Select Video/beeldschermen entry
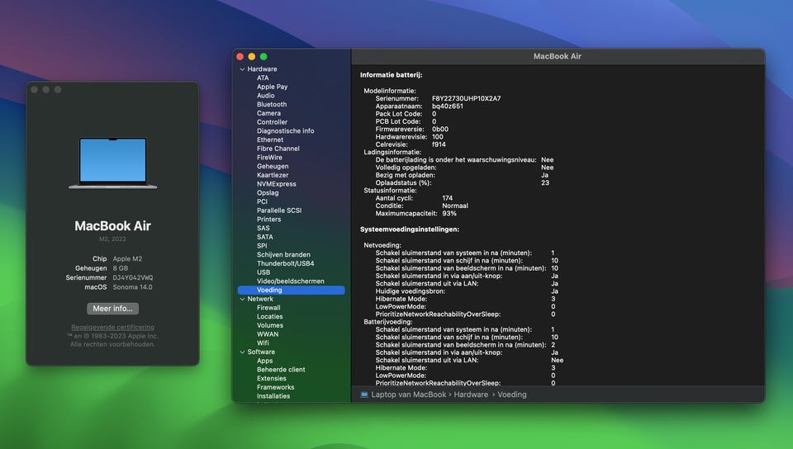Screen dimensions: 793x449 click(290, 281)
